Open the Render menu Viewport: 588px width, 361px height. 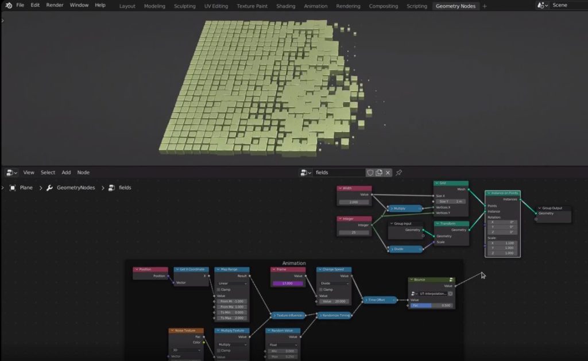coord(55,5)
